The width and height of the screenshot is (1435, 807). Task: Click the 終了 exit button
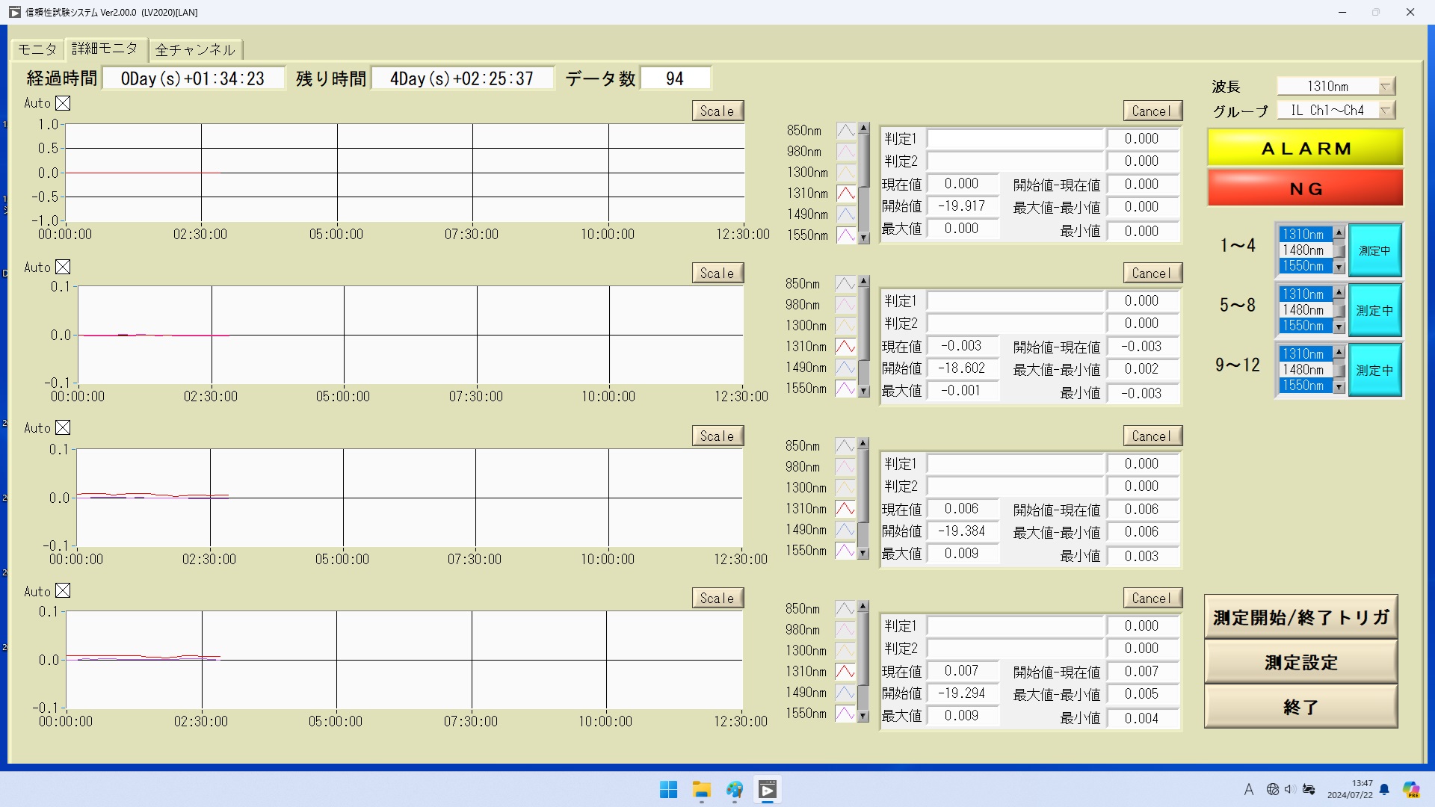click(x=1300, y=707)
